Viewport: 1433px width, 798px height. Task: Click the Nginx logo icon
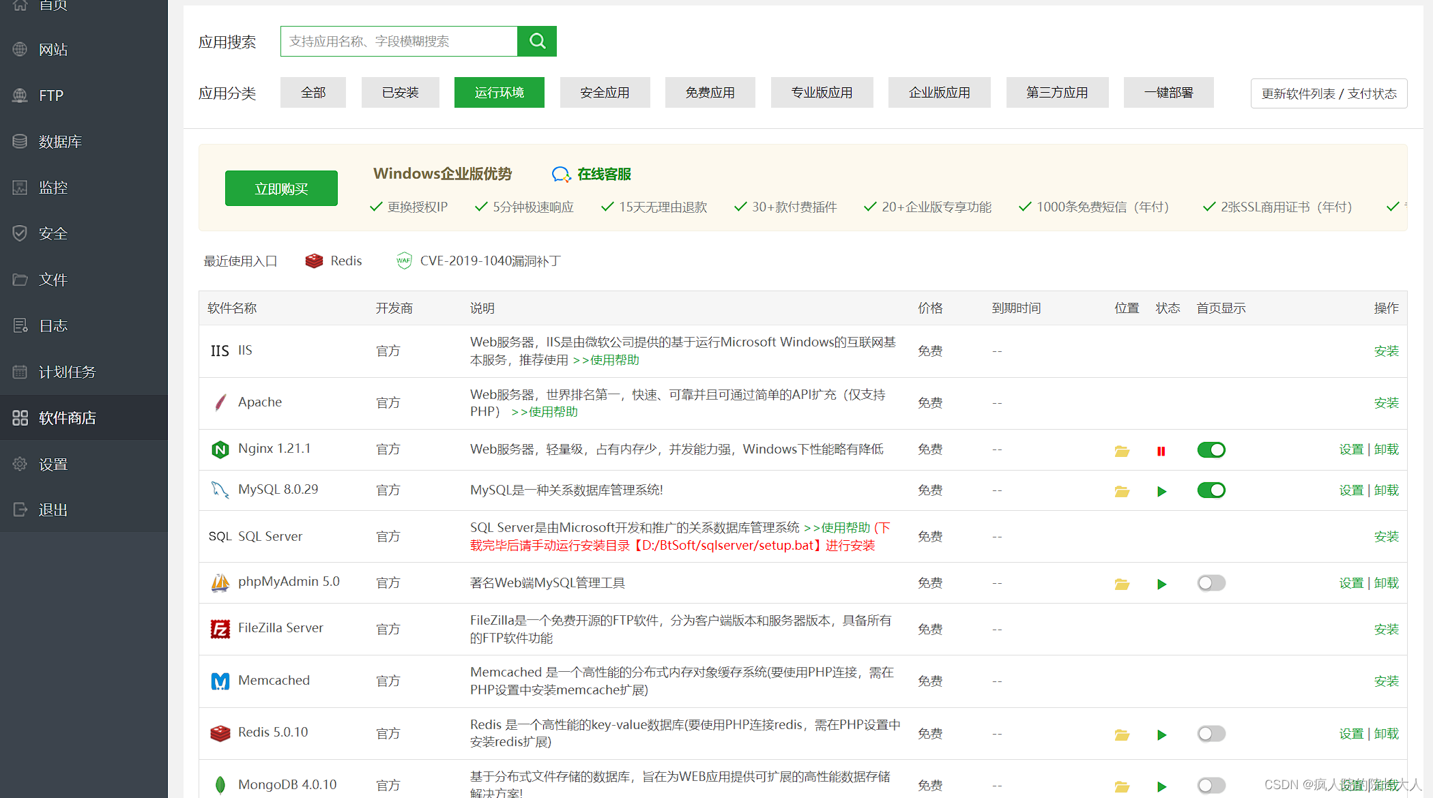(x=220, y=449)
